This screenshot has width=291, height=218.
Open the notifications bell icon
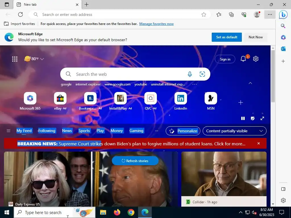(x=243, y=59)
